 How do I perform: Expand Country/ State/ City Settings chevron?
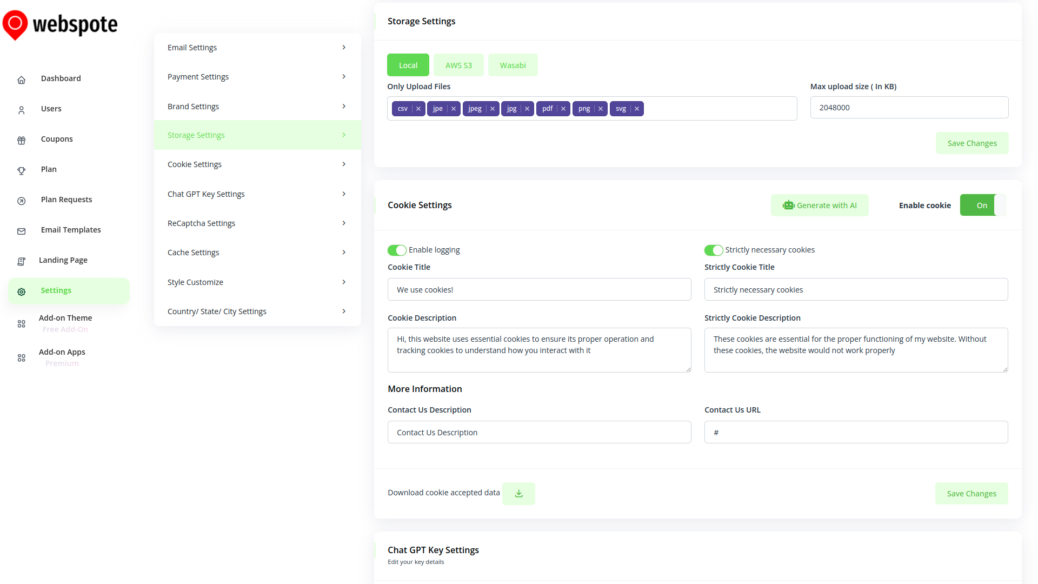click(344, 311)
